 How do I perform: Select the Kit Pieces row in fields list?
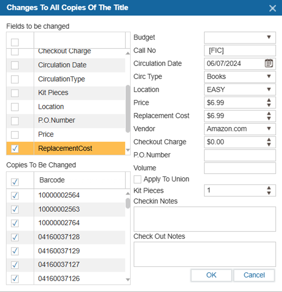(x=66, y=93)
